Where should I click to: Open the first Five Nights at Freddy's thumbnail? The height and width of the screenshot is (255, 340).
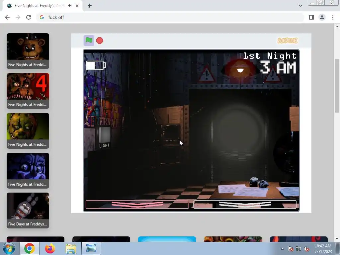[28, 51]
